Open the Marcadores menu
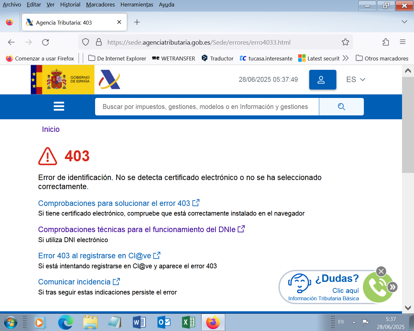This screenshot has width=414, height=331. pos(100,5)
